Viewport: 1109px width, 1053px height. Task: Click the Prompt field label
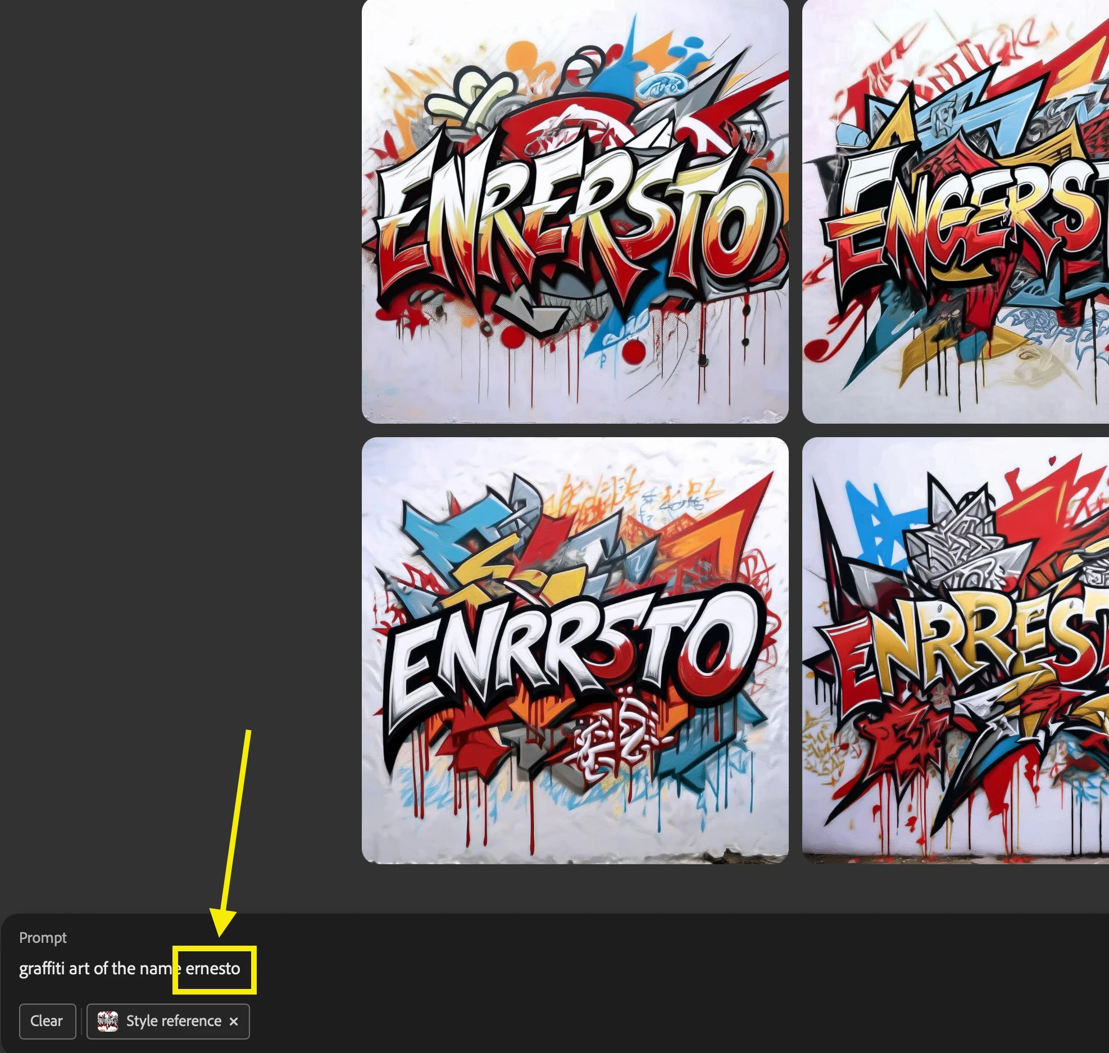tap(43, 937)
